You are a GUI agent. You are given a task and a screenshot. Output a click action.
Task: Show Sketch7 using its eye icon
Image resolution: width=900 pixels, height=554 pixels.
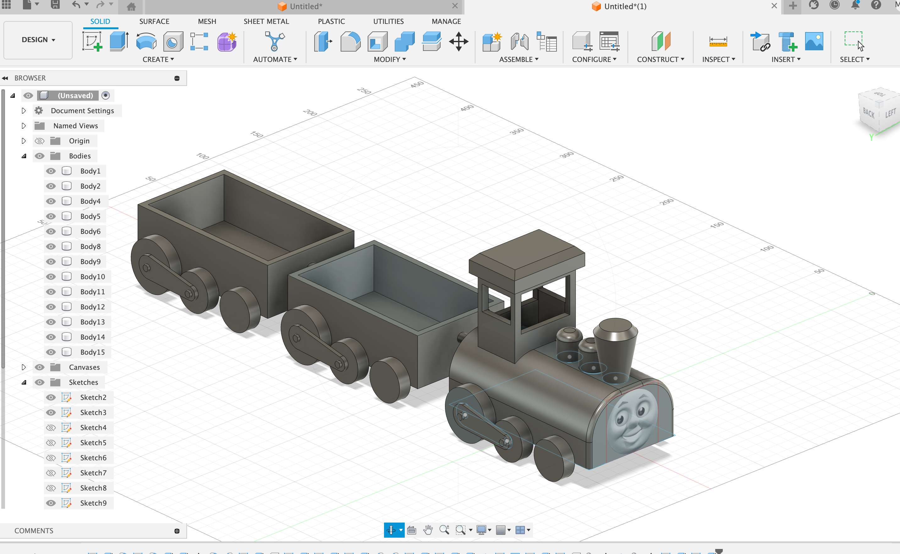51,473
